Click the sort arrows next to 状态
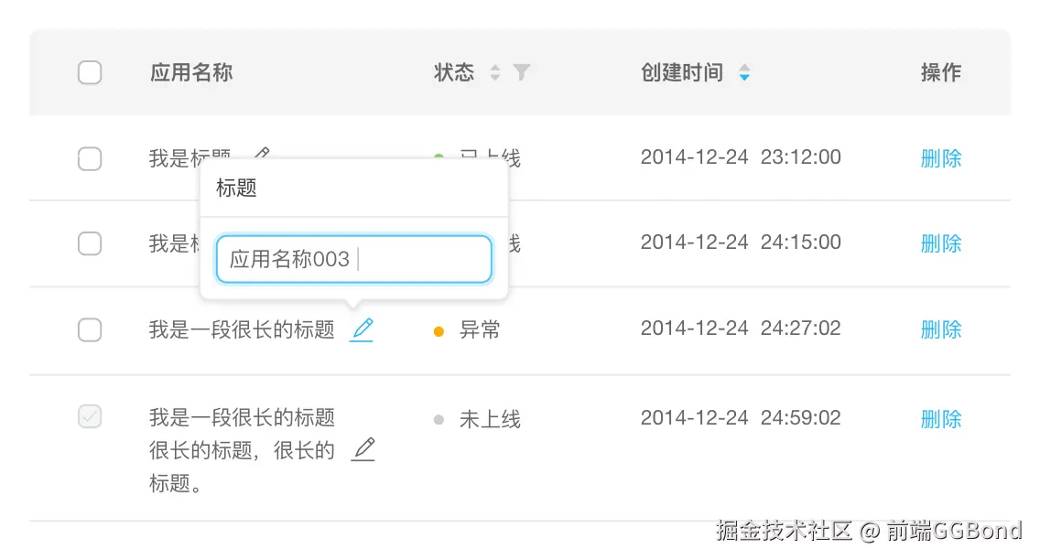The width and height of the screenshot is (1040, 560). (495, 72)
